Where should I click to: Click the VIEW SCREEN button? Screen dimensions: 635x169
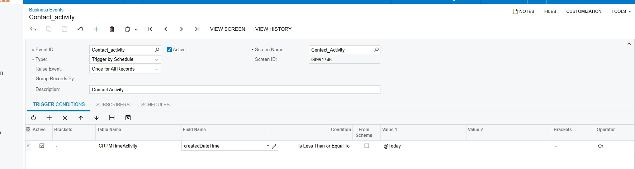tap(228, 29)
